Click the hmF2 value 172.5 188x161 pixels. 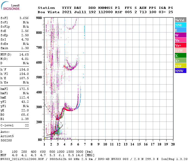point(24,89)
